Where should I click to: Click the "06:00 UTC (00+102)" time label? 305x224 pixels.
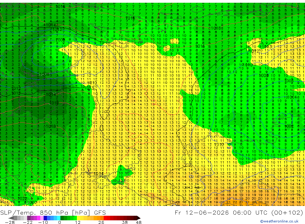(x=268, y=212)
